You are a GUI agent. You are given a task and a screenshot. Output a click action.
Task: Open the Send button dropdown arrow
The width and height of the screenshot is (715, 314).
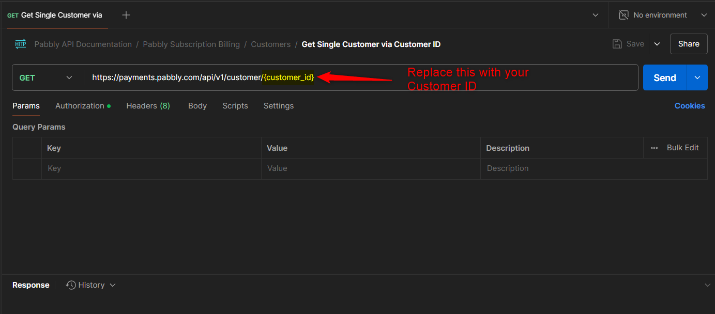click(x=697, y=77)
